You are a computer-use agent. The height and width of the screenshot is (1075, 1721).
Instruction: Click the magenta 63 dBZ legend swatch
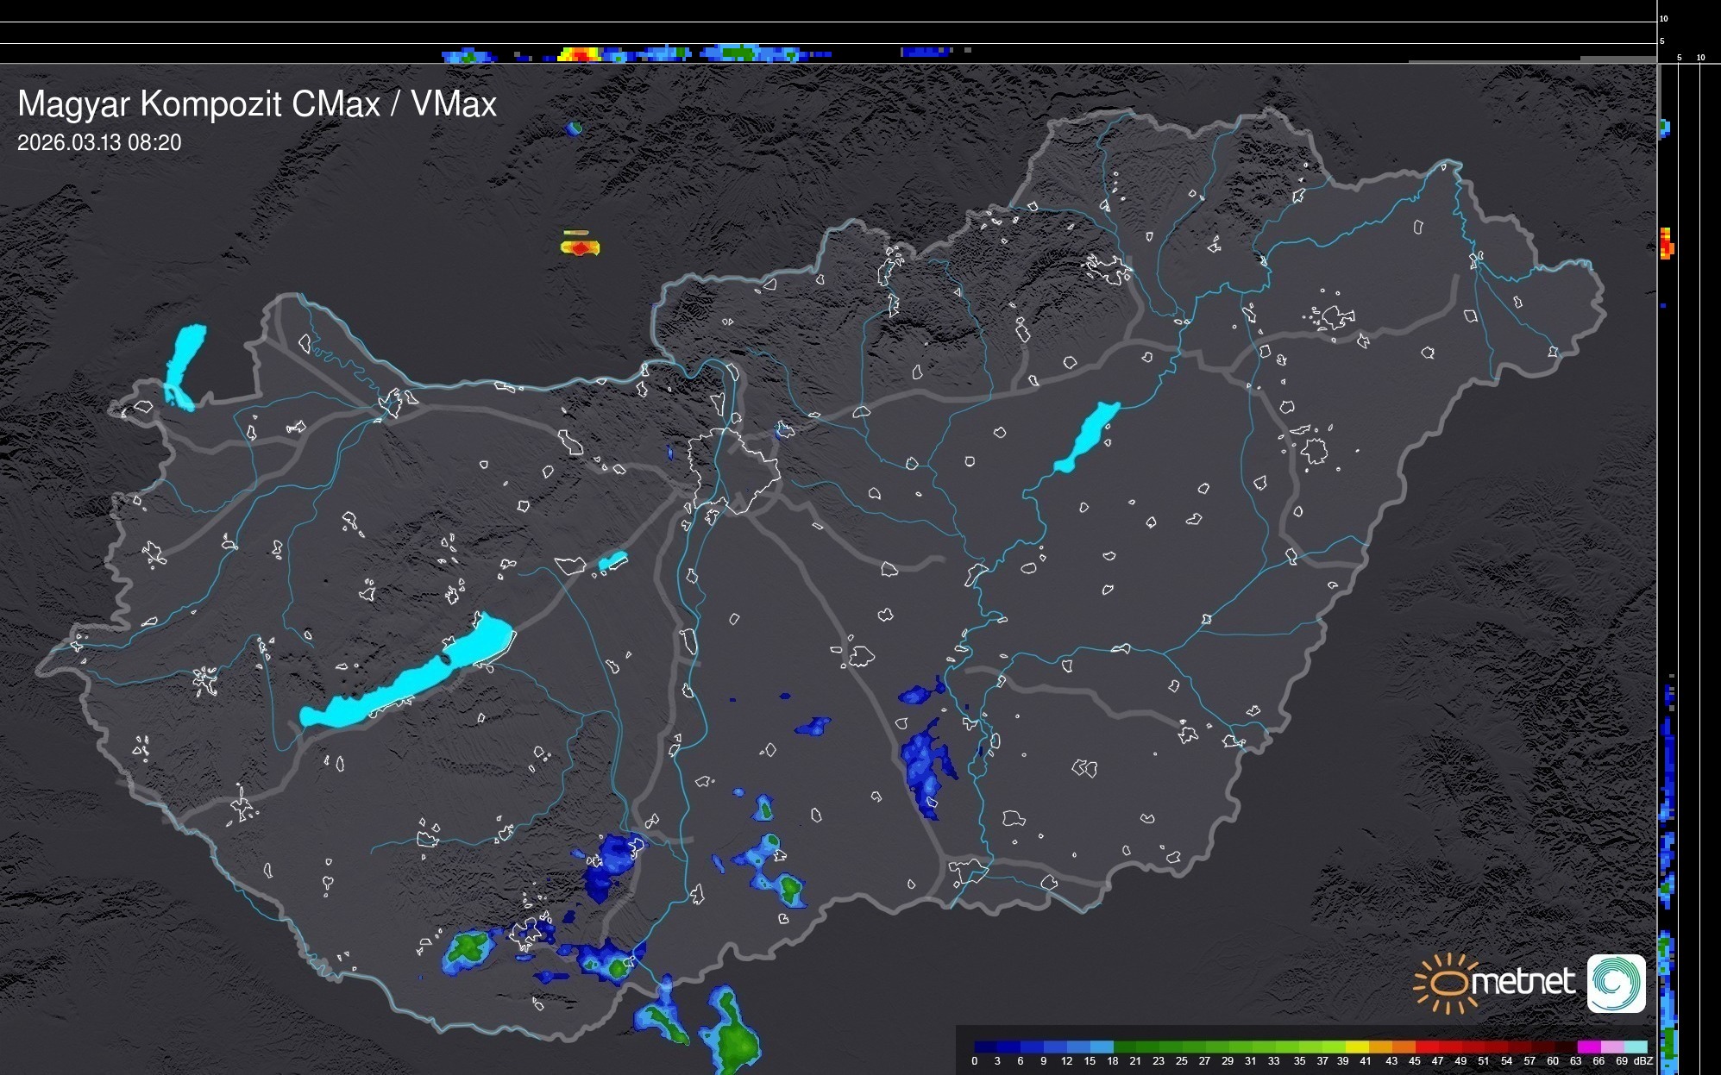click(x=1588, y=1047)
